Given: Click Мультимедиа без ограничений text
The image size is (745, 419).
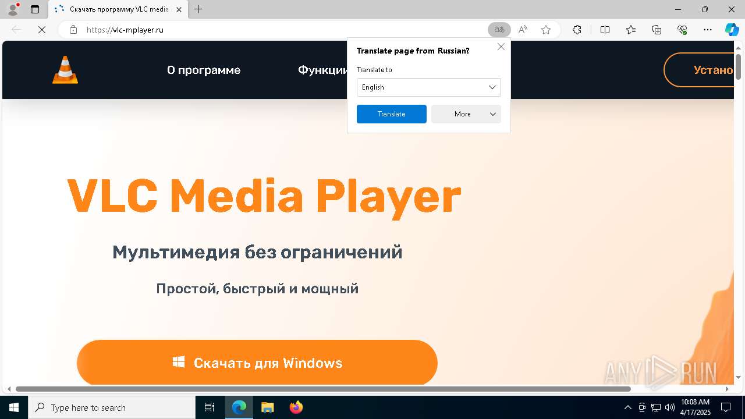Looking at the screenshot, I should [257, 252].
